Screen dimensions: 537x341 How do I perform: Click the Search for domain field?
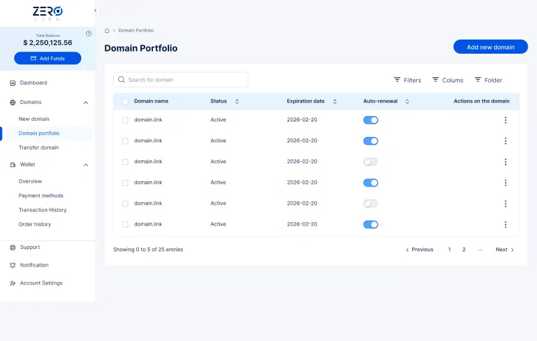[181, 80]
